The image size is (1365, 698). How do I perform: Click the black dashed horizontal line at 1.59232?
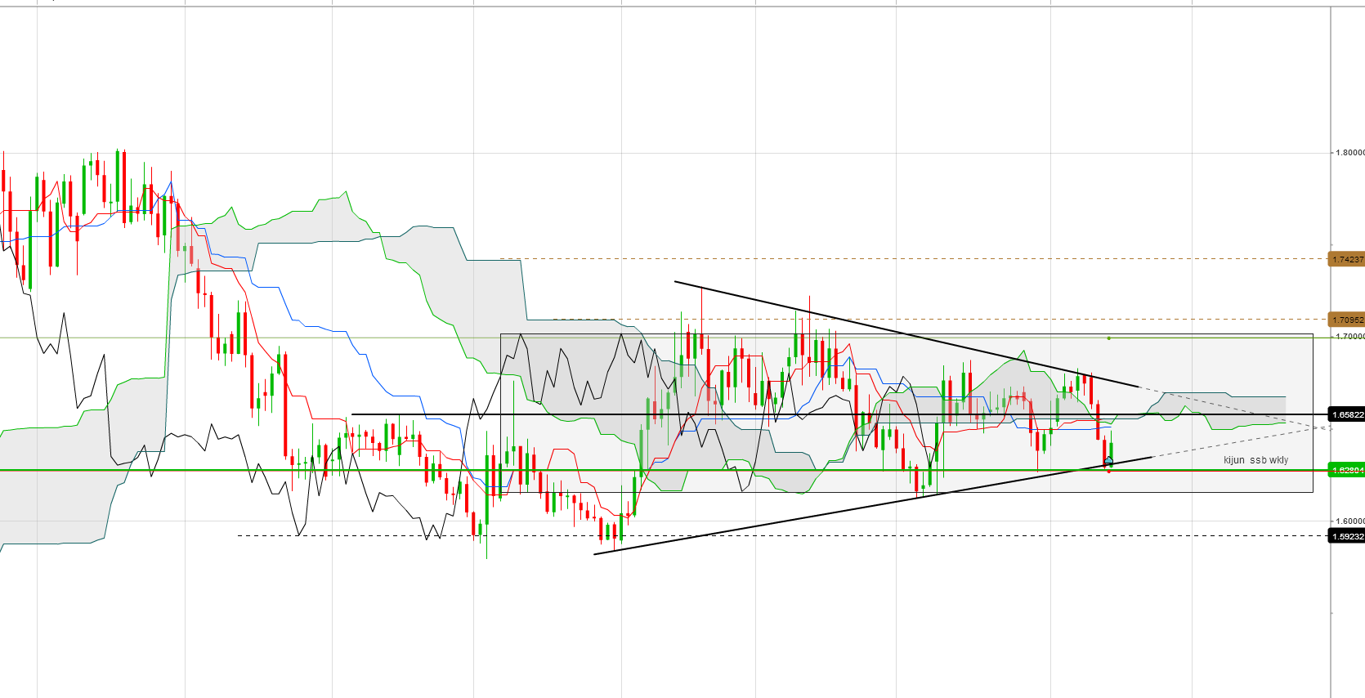point(784,536)
